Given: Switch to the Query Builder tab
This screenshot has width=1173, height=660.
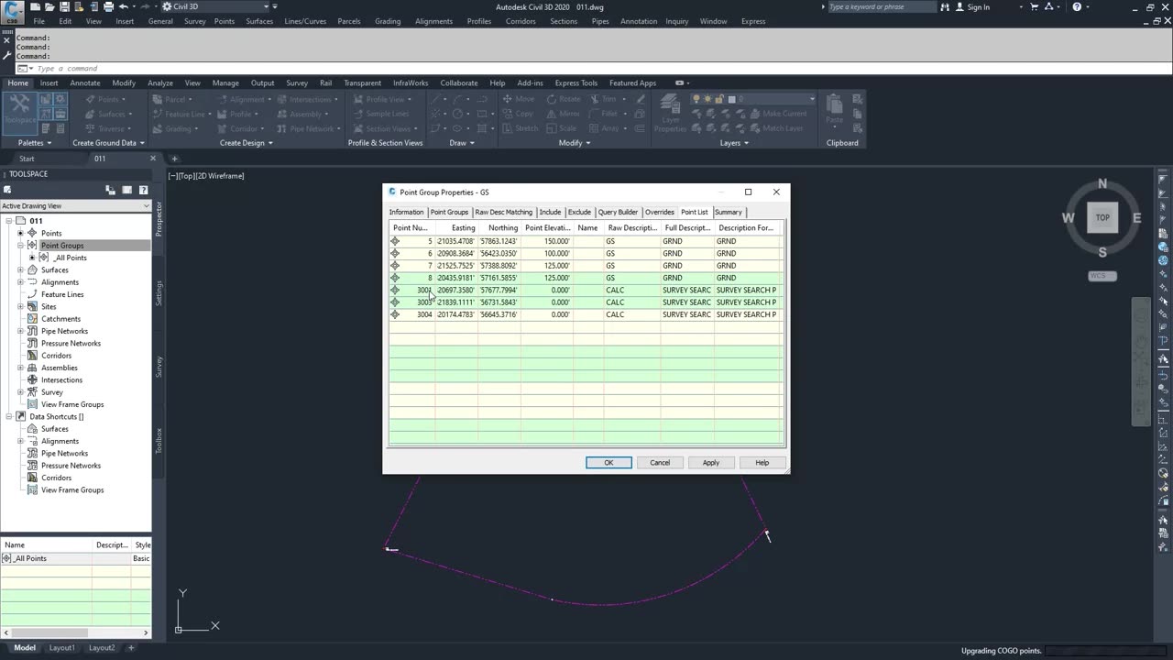Looking at the screenshot, I should point(618,212).
